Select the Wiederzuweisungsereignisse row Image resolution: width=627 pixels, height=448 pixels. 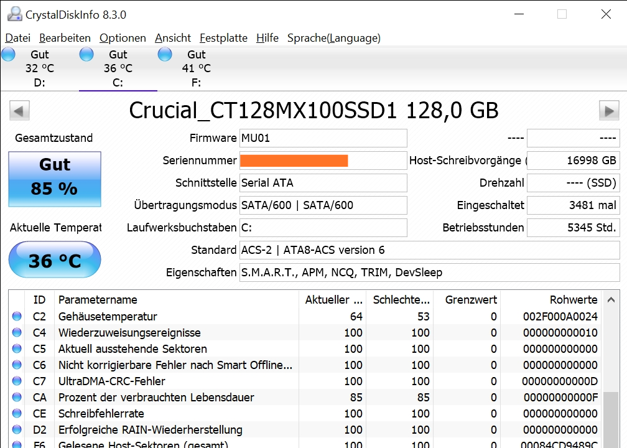point(305,332)
